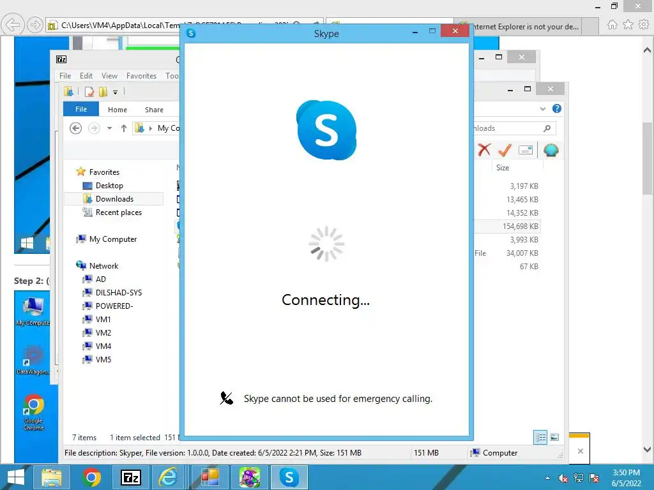
Task: Select Recent places in navigation pane
Action: click(x=118, y=212)
